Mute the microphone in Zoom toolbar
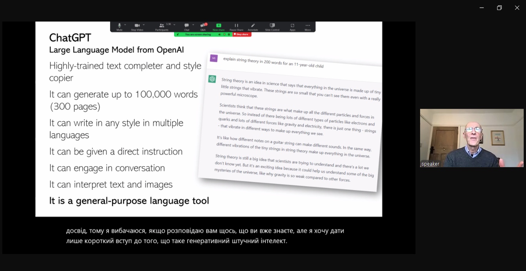Screen dimensions: 526x271 tap(119, 26)
